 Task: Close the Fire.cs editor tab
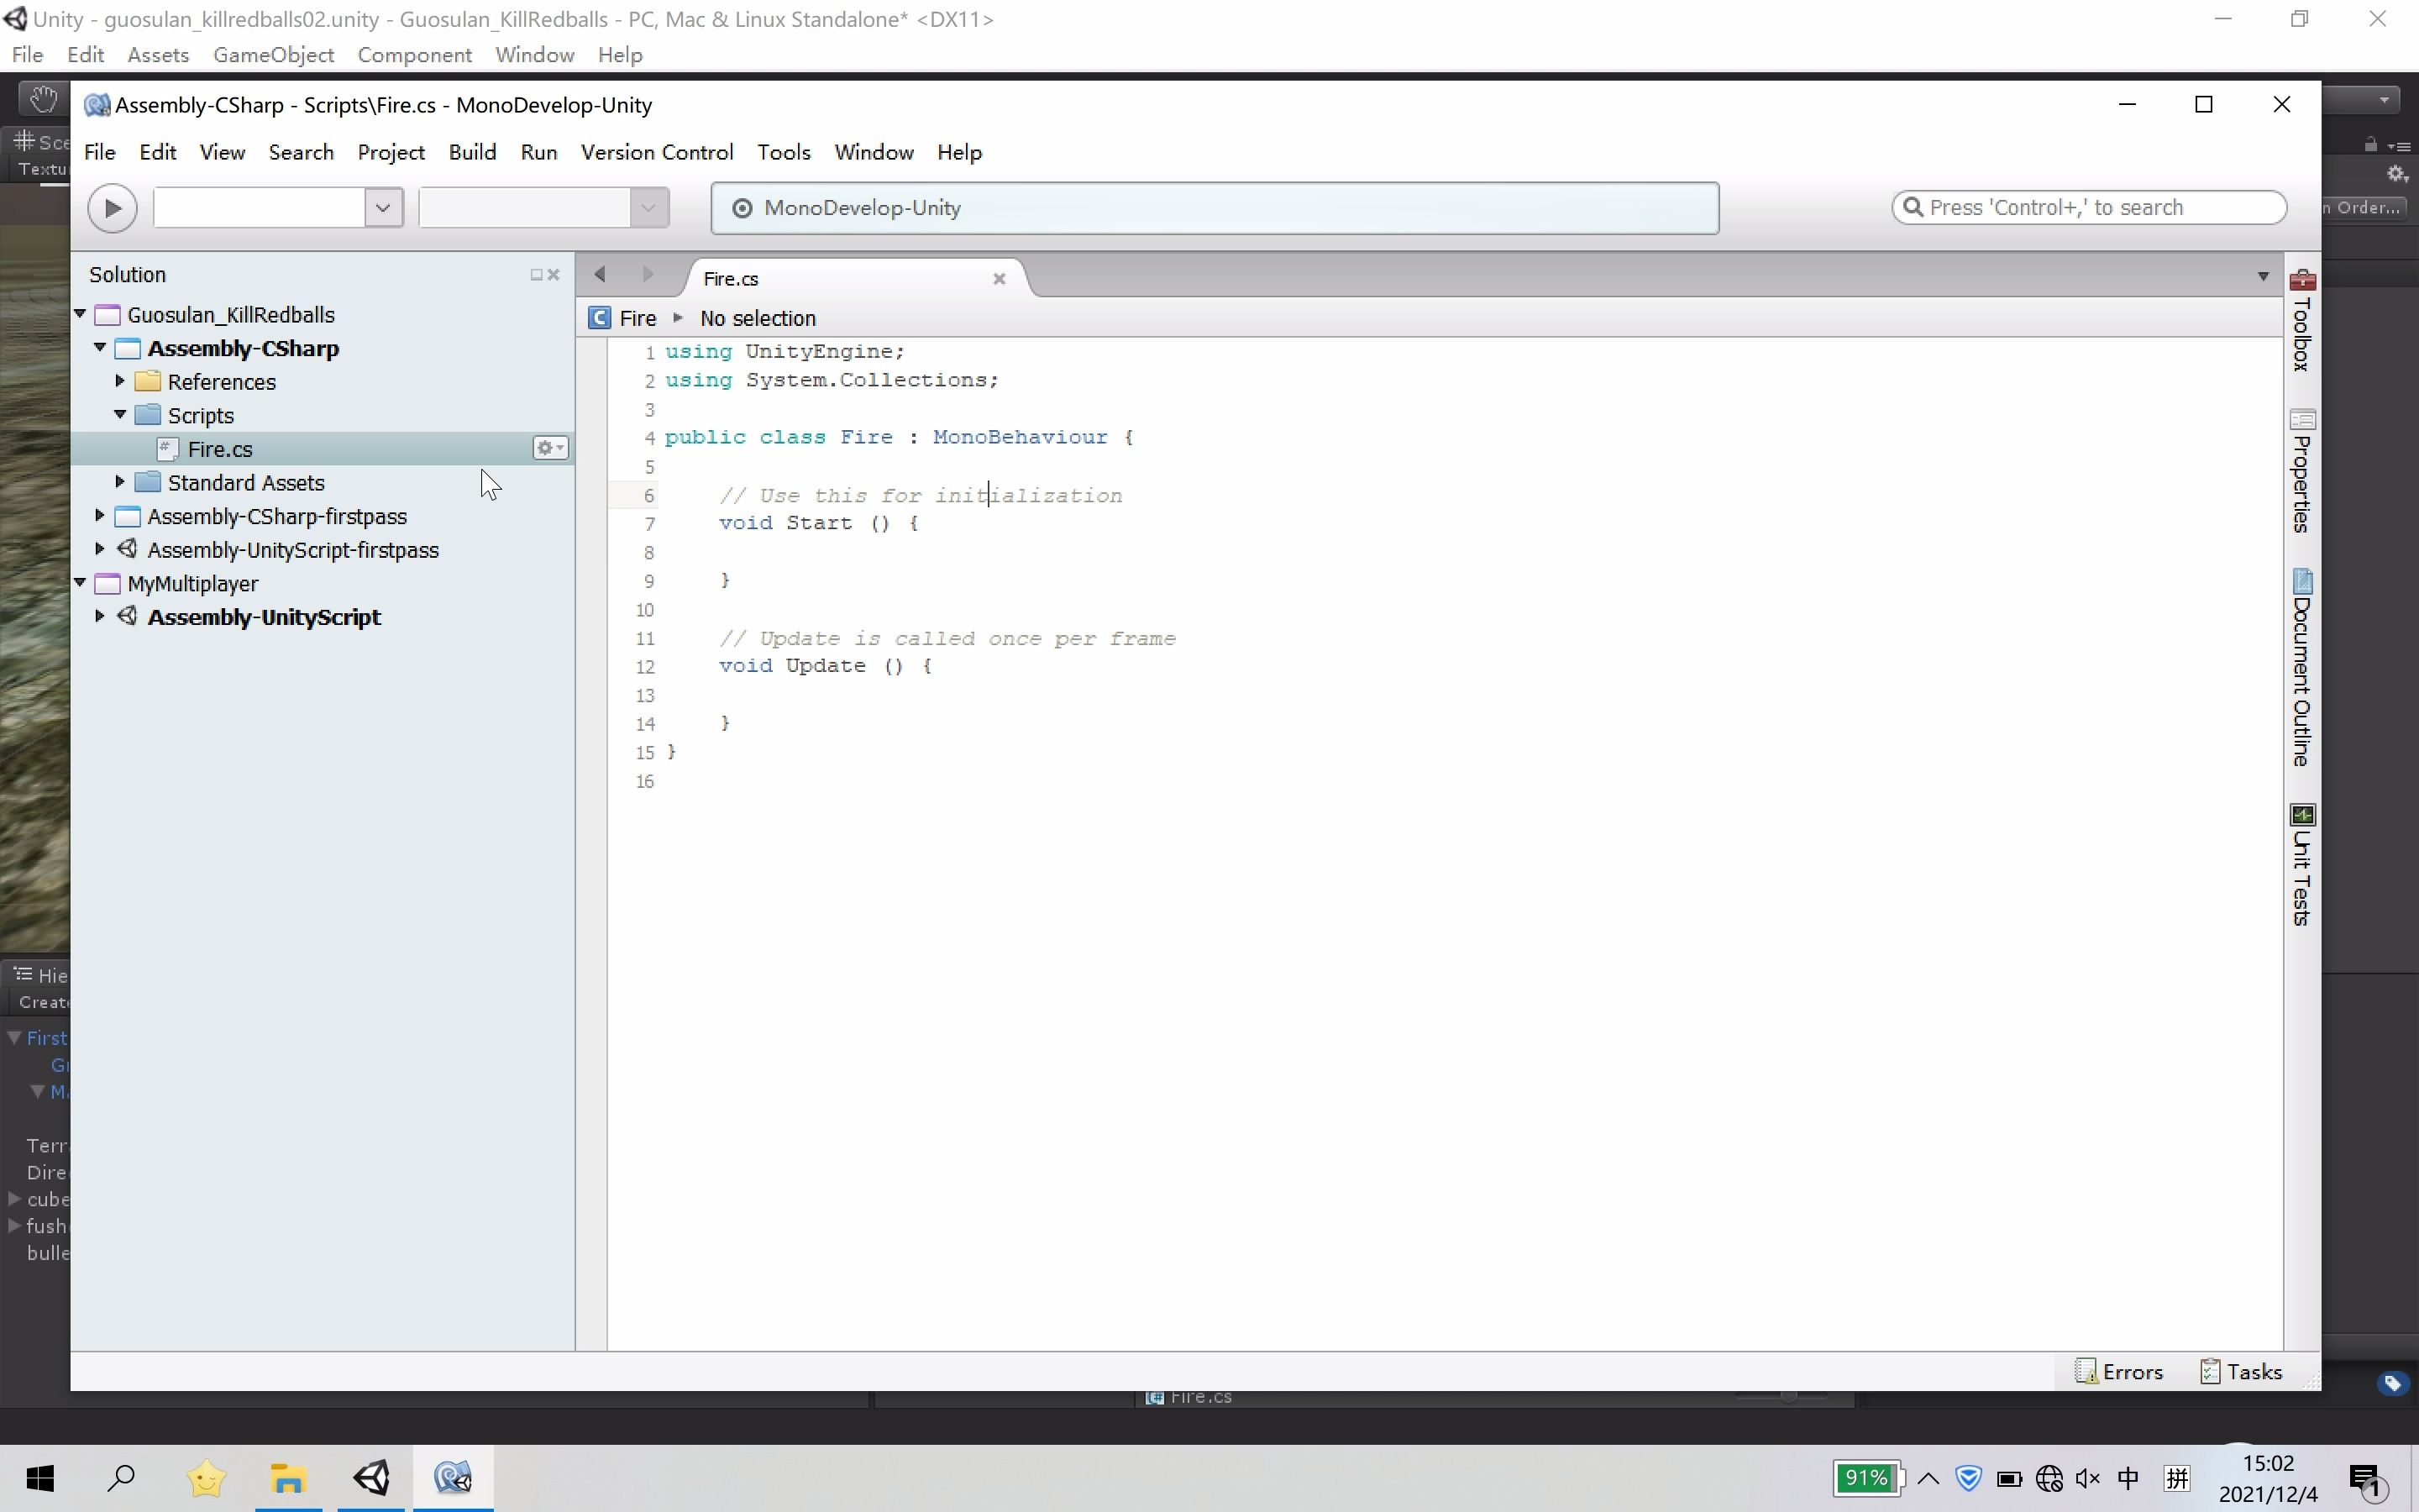click(998, 279)
